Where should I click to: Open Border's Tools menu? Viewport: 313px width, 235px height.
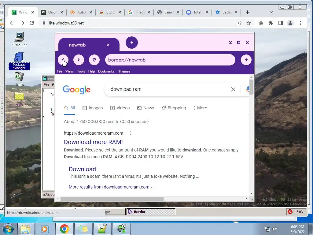(81, 71)
